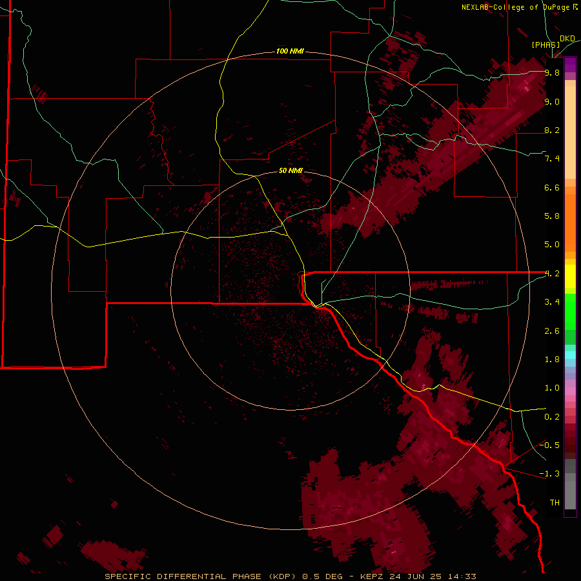Viewport: 581px width, 581px height.
Task: Click the -1.3 value on the scale
Action: [549, 474]
